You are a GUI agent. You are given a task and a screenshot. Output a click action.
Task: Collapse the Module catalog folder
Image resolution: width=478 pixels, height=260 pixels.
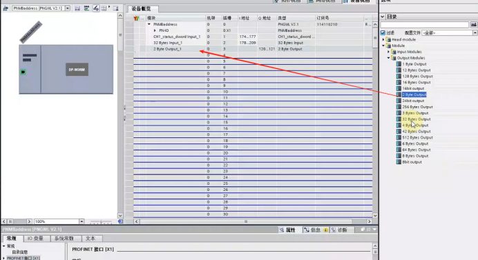pyautogui.click(x=383, y=46)
